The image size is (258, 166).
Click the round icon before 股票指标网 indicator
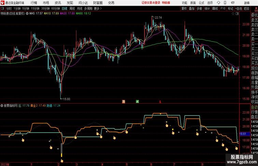(x=2, y=106)
